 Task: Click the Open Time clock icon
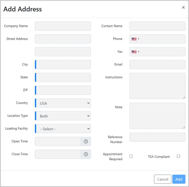(x=86, y=141)
